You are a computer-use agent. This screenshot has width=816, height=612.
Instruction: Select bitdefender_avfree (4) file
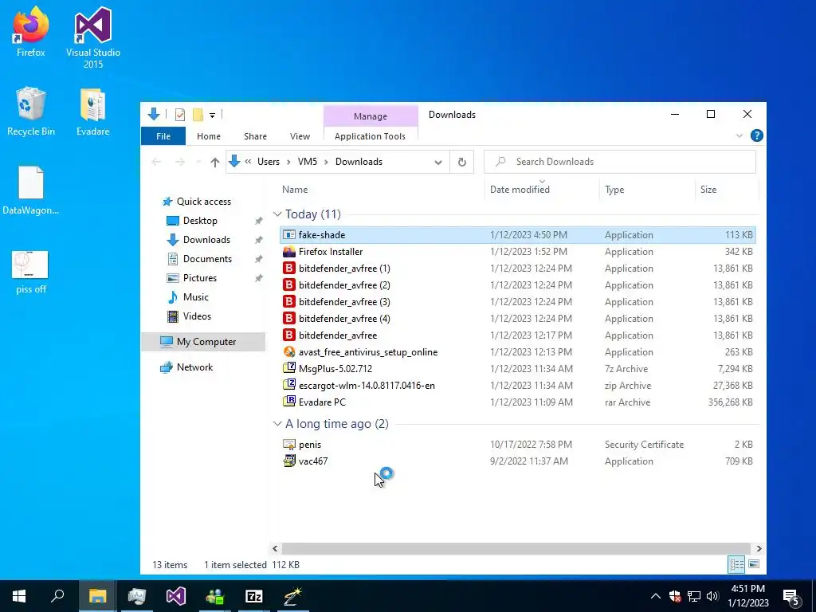517,319
